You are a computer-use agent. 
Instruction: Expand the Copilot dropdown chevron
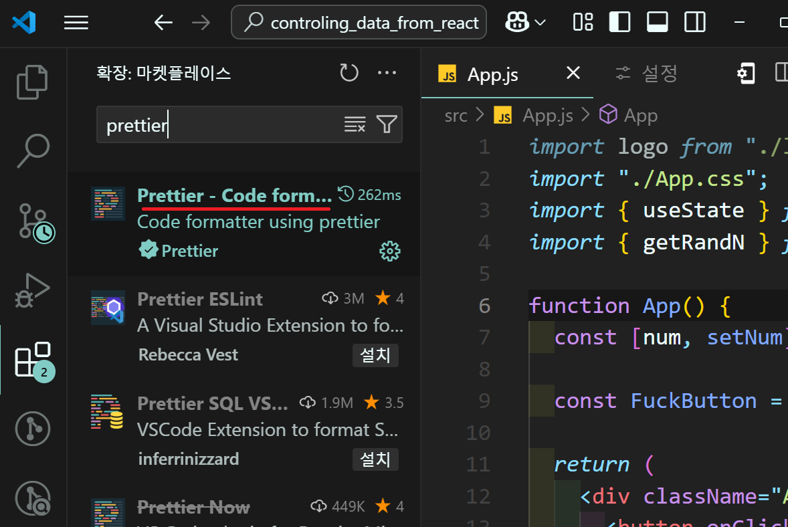pyautogui.click(x=540, y=23)
